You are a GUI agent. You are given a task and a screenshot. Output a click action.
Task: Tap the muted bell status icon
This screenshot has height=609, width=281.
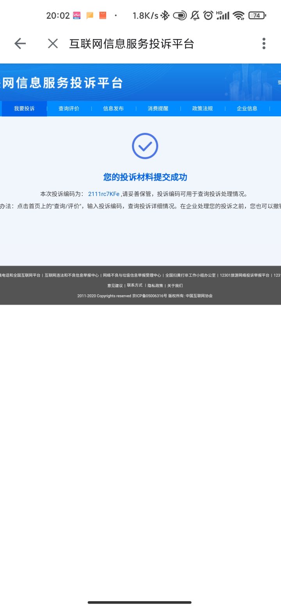coord(195,16)
